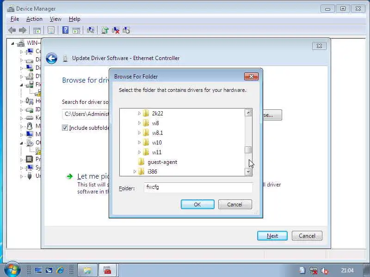
Task: Click the muted volume tray icon
Action: pos(325,271)
